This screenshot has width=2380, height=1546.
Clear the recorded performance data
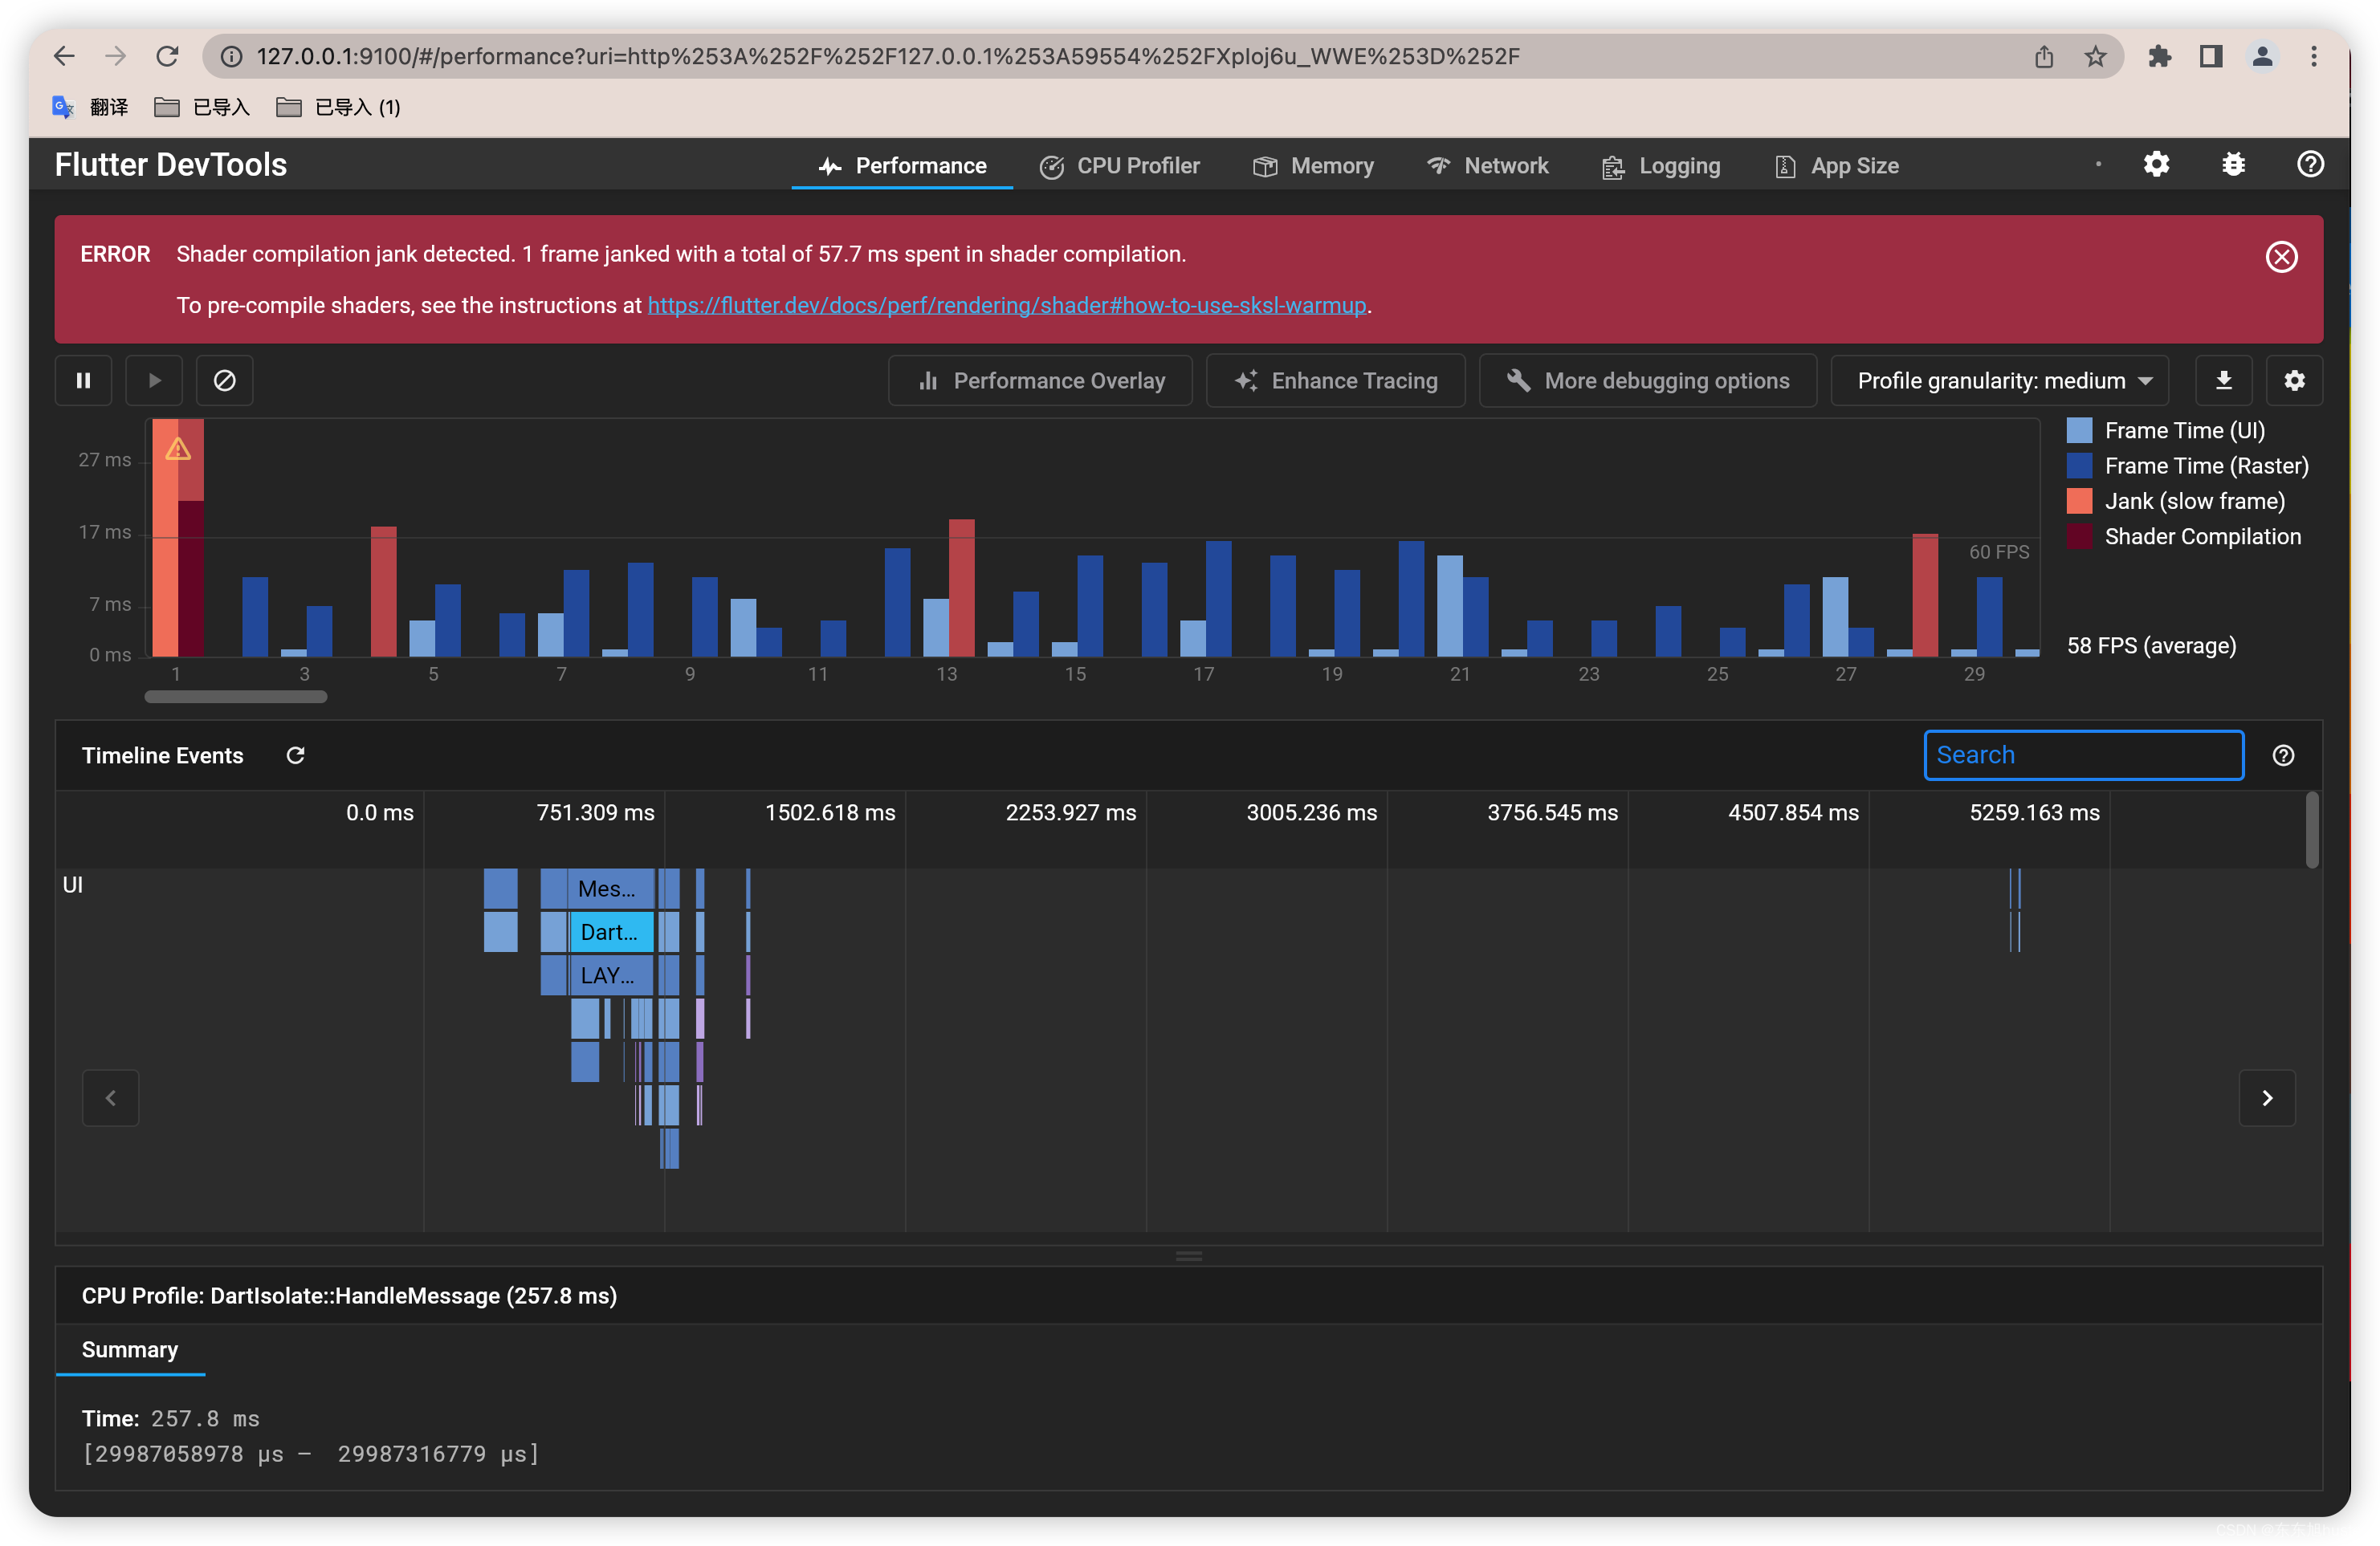(x=225, y=380)
